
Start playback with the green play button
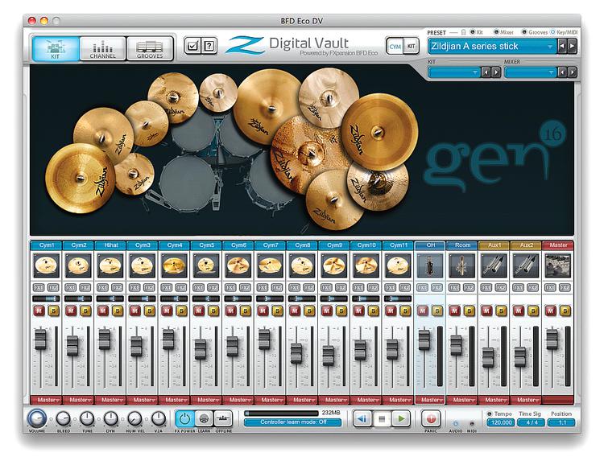(401, 418)
